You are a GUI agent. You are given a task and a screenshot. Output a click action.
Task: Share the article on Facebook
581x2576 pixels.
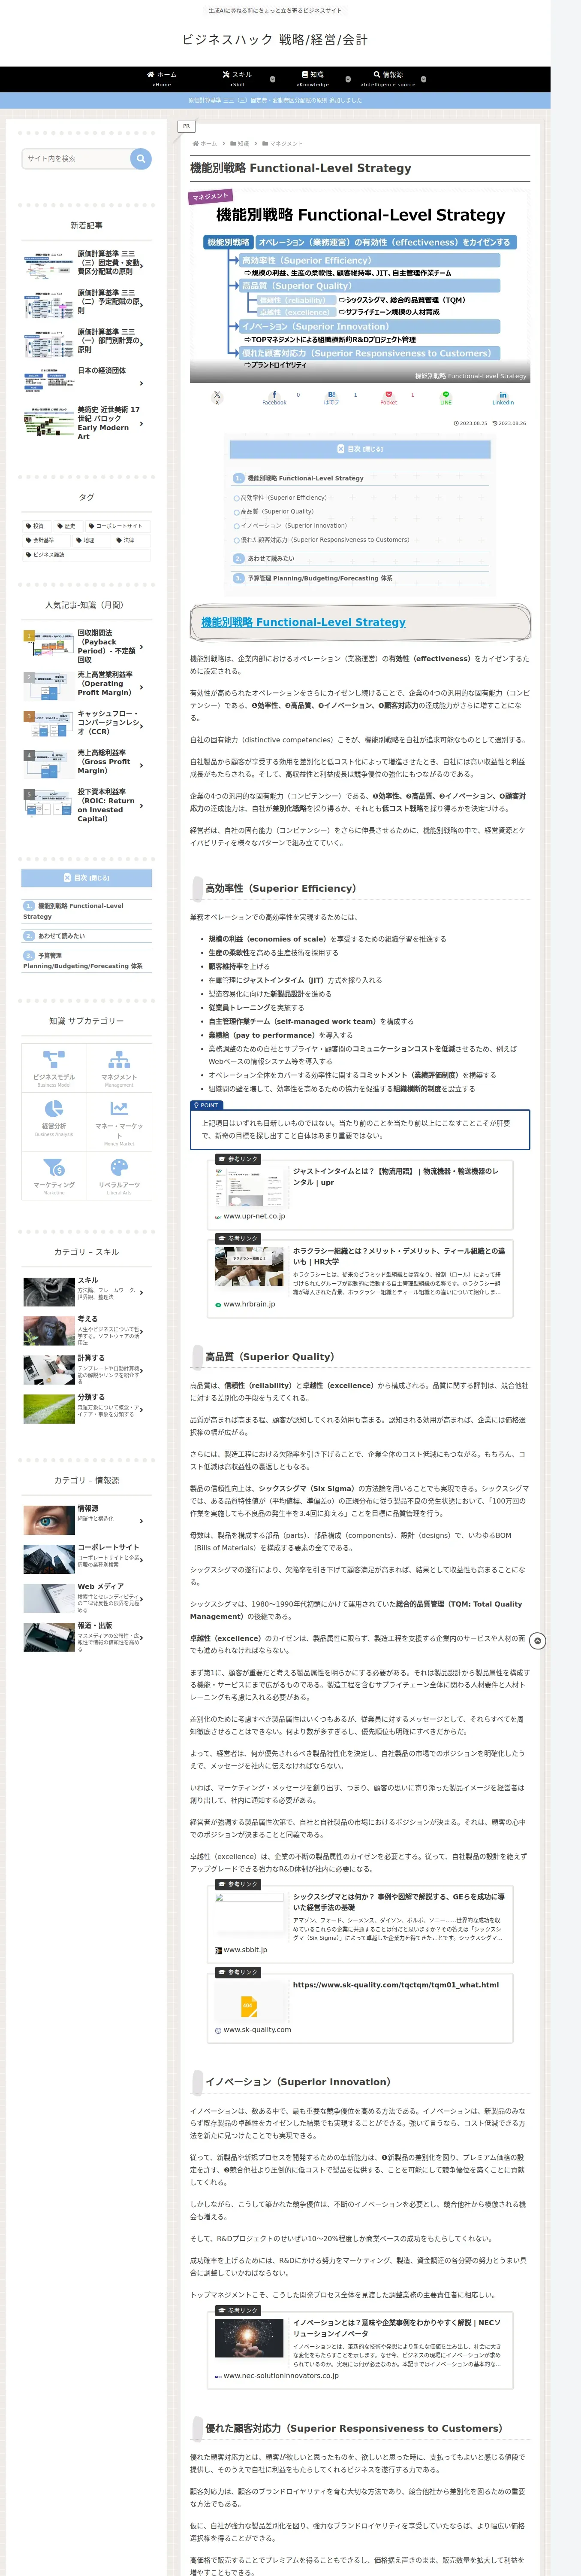click(x=274, y=397)
